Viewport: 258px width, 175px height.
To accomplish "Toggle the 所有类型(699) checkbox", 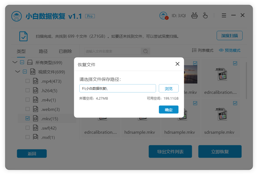I will 22,62.
